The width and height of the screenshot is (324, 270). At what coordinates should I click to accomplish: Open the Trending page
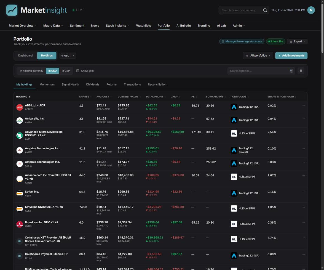[x=204, y=26]
